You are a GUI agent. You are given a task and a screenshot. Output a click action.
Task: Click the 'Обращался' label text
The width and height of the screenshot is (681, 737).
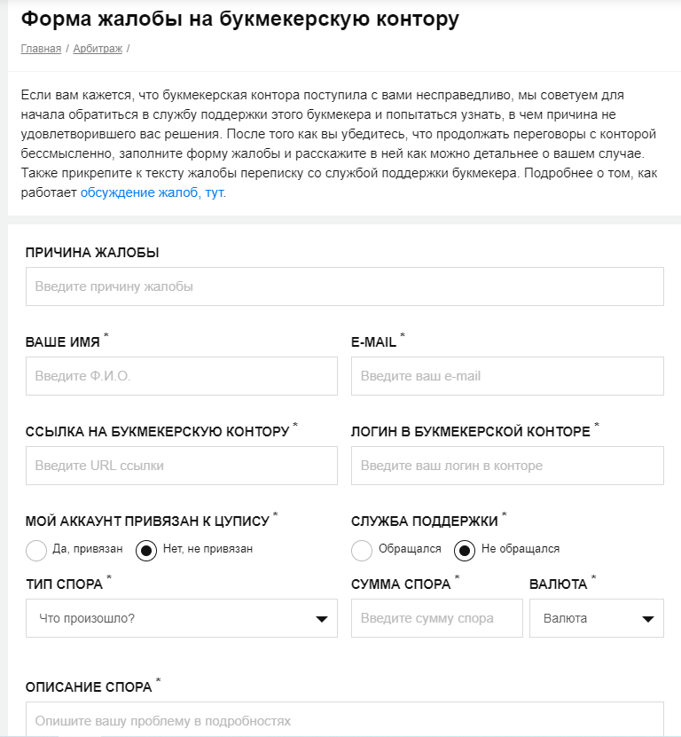[x=410, y=549]
